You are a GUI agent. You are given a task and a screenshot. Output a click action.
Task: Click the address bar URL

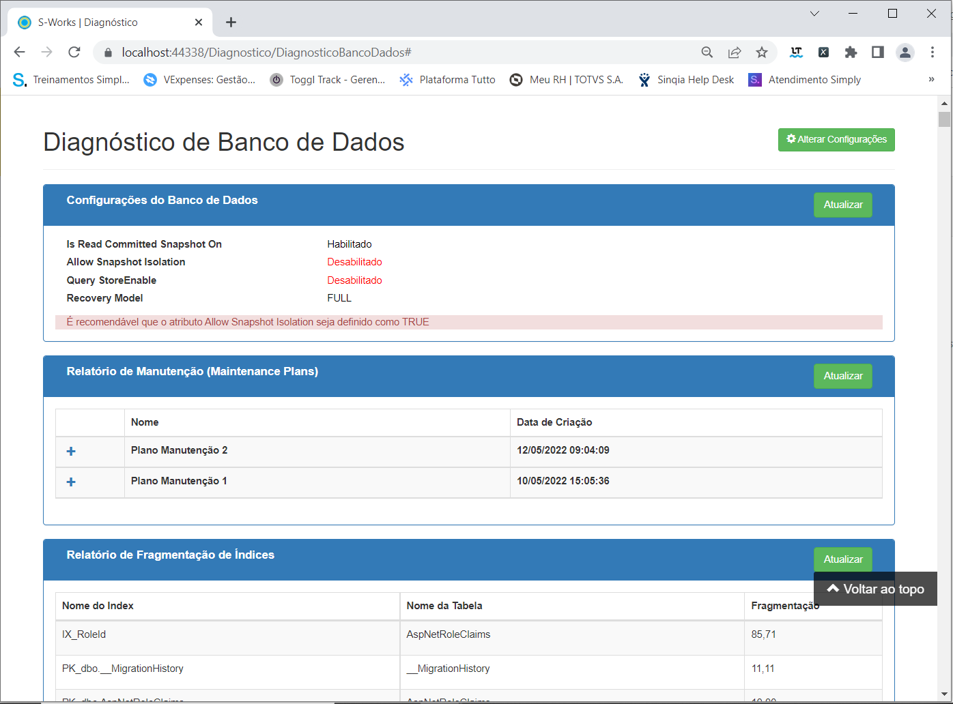point(266,53)
